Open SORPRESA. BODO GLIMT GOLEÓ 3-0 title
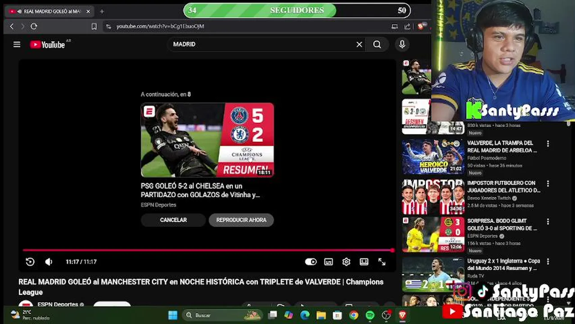This screenshot has height=324, width=575. tap(502, 225)
